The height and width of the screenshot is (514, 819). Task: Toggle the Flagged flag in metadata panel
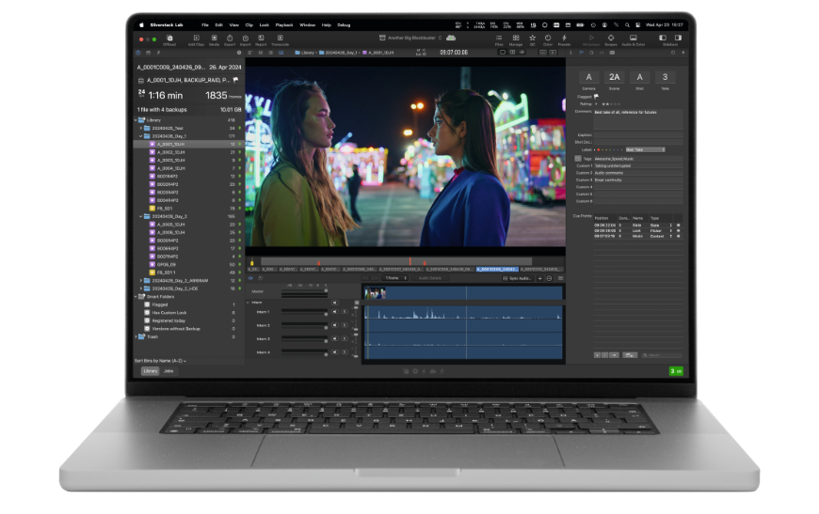point(596,95)
